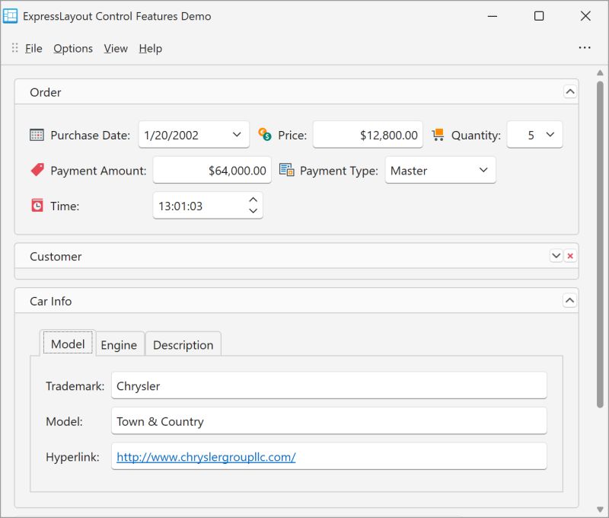Click the ExpressLayout app icon in title bar
609x518 pixels.
[x=10, y=16]
